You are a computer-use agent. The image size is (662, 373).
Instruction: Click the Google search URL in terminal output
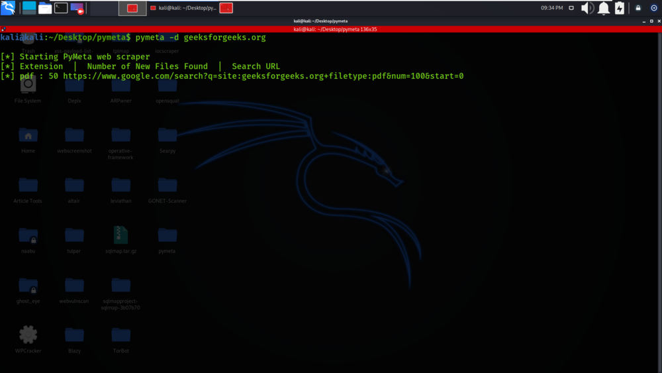[263, 76]
